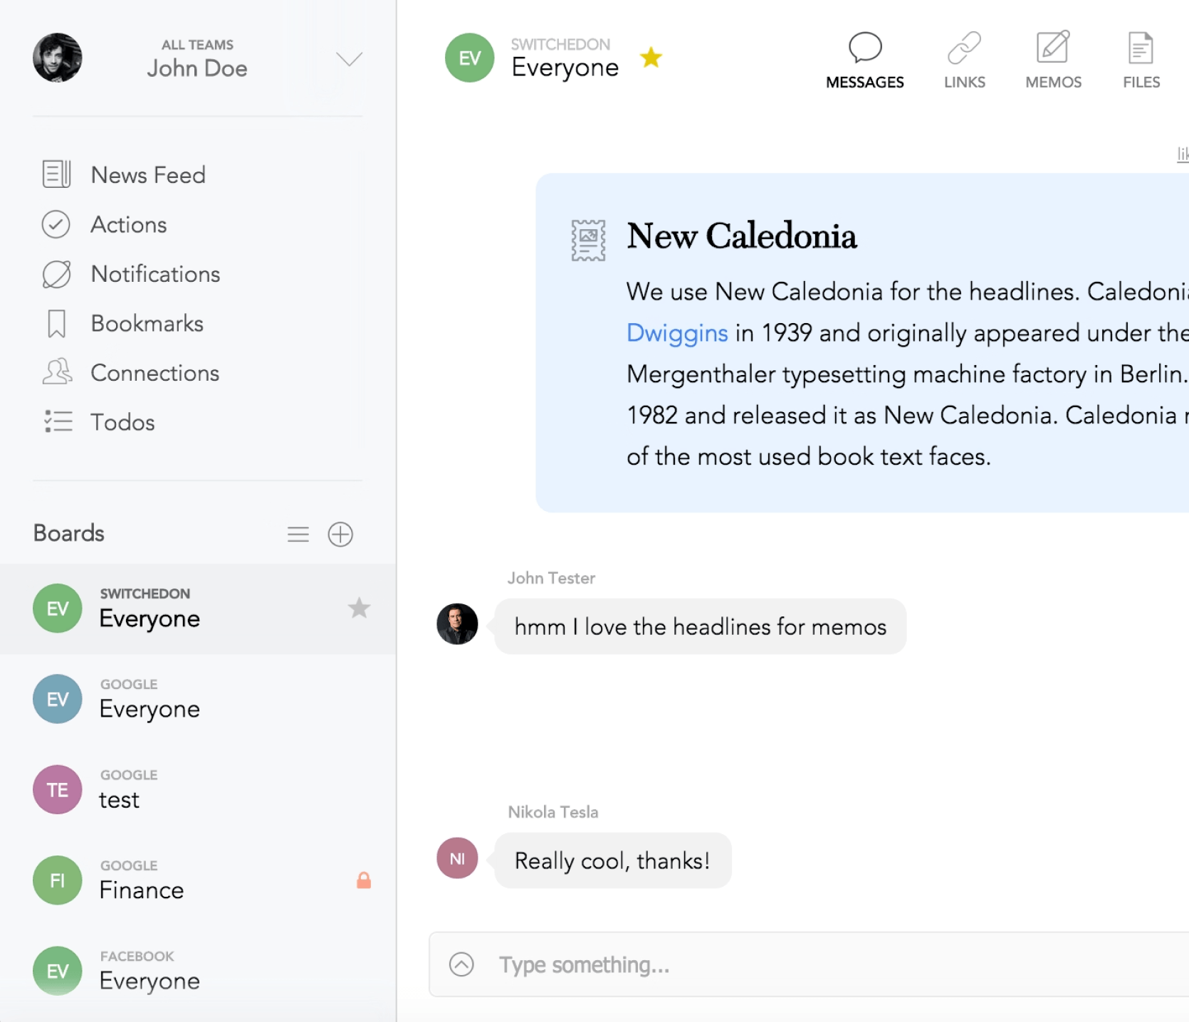Click the Bookmarks ribbon icon
Screen dimensions: 1189x1022
56,324
